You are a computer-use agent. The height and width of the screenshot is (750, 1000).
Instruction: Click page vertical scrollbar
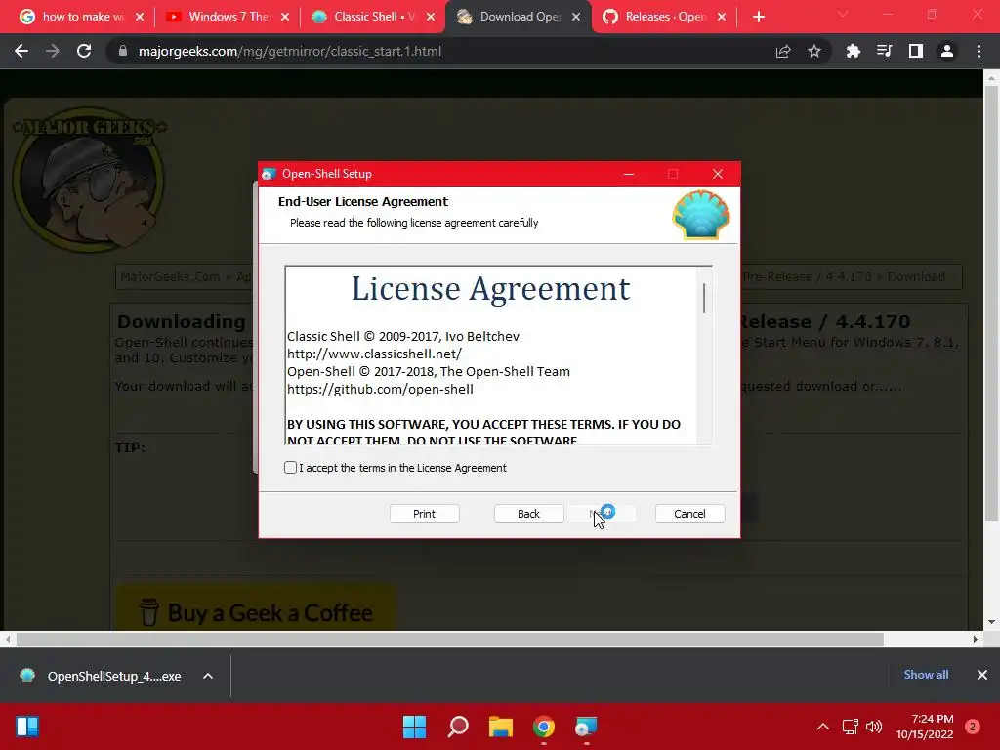click(990, 303)
